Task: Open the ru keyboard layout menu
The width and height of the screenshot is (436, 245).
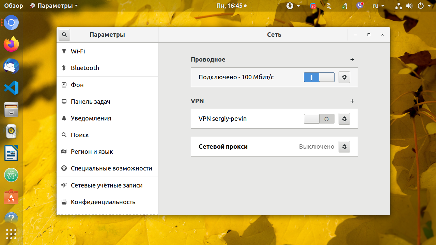Action: [378, 6]
